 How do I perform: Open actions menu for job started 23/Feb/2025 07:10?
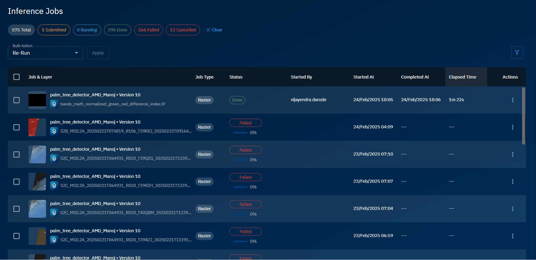click(x=512, y=154)
